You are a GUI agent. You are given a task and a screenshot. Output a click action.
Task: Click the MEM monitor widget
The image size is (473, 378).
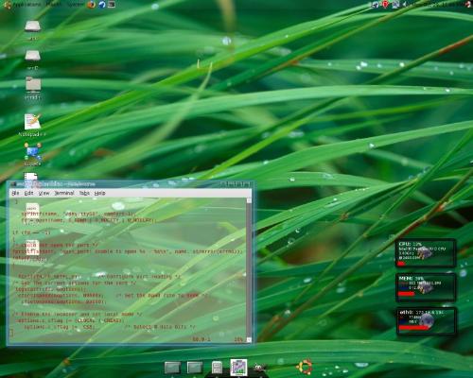coord(426,287)
